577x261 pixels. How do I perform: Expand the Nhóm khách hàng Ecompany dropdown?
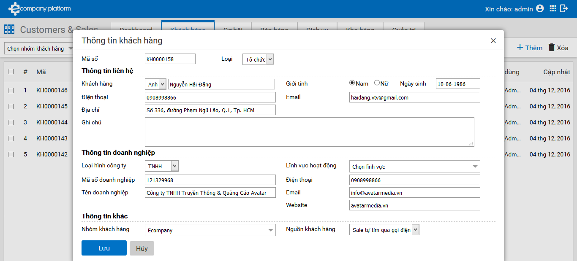tap(210, 230)
